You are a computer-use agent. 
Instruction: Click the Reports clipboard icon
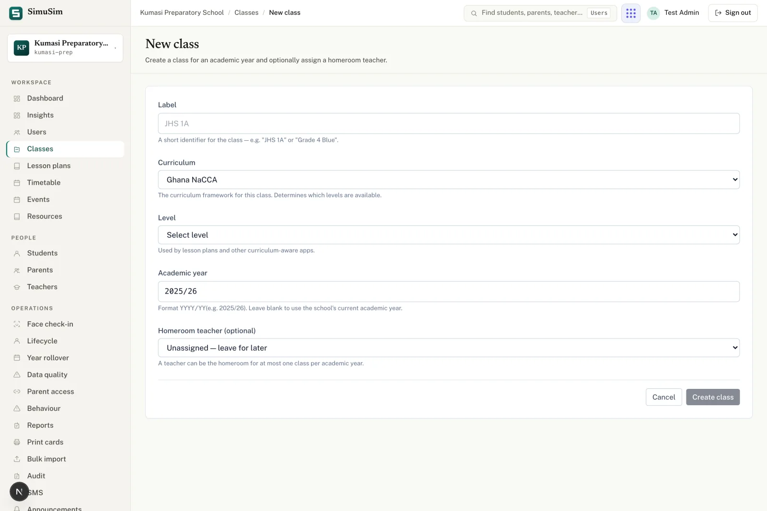tap(17, 425)
